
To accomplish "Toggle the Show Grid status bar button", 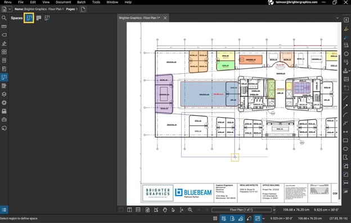I will (x=215, y=218).
